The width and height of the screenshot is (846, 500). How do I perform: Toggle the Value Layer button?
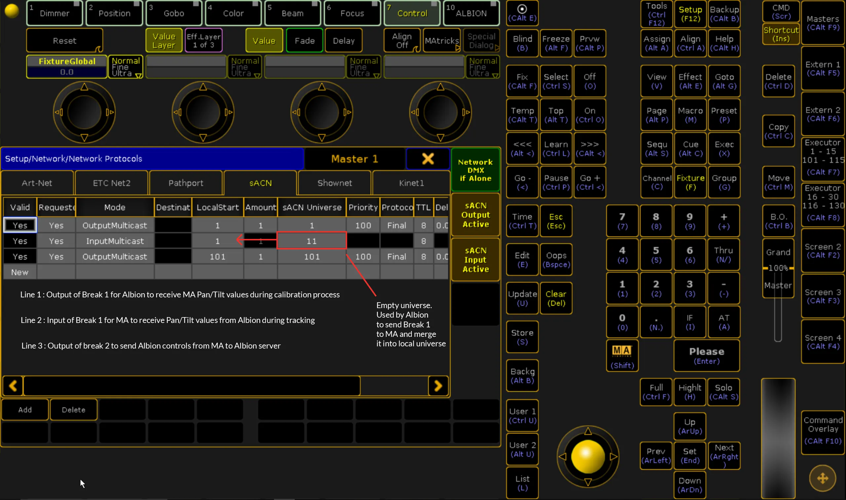(164, 41)
